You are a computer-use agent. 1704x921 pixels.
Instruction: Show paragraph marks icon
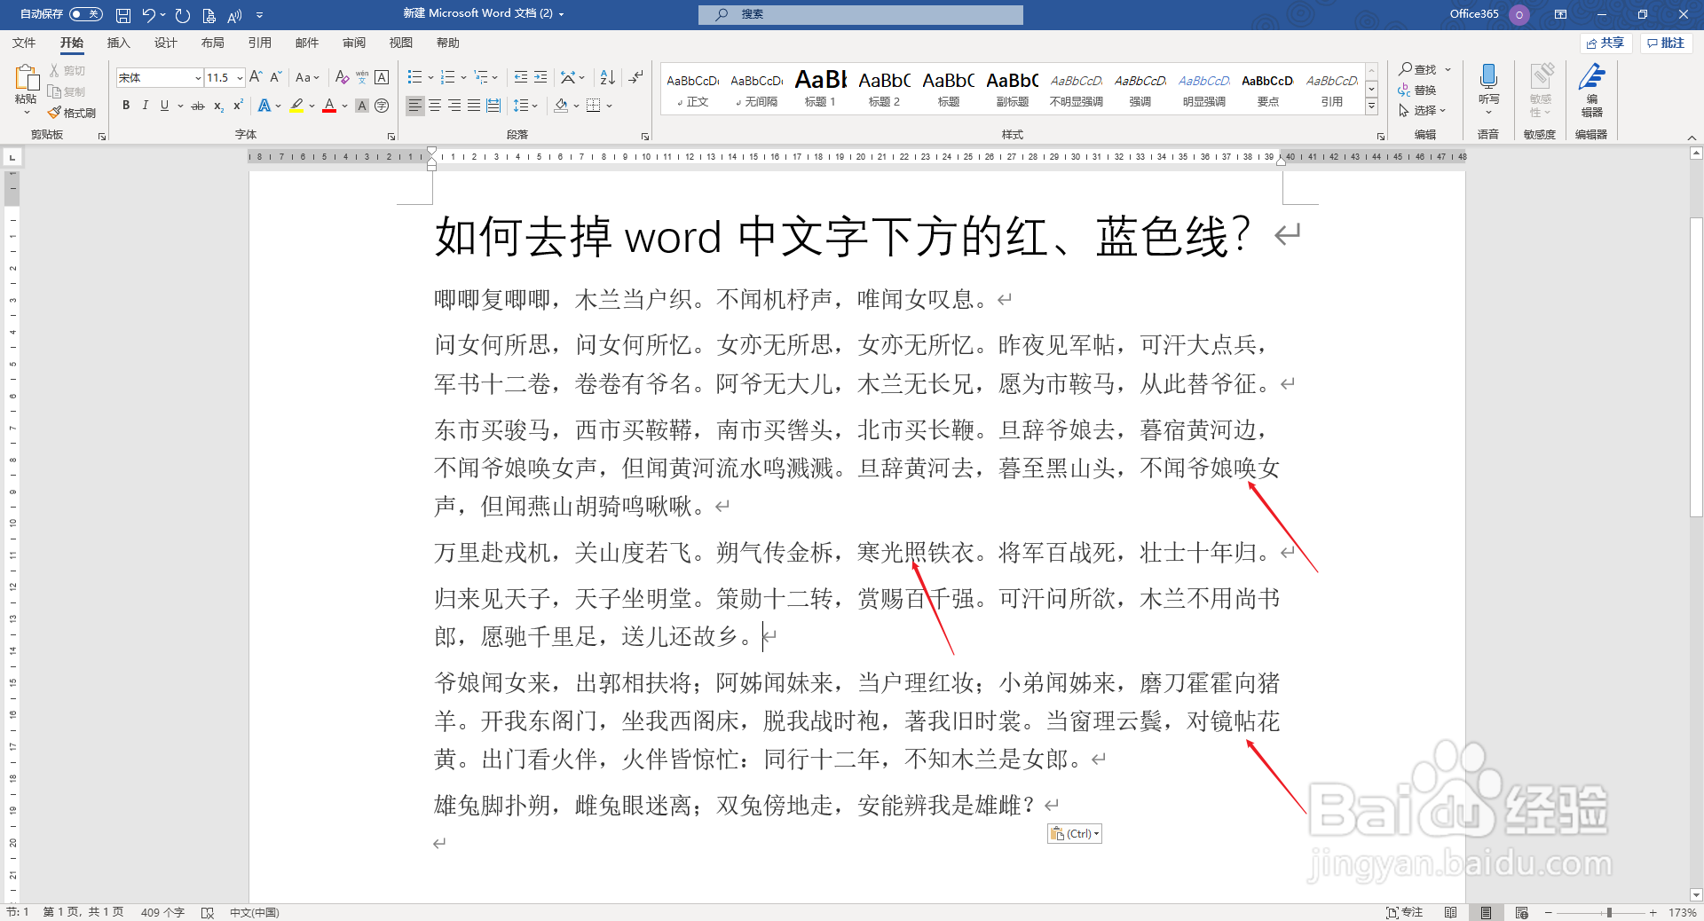coord(635,77)
